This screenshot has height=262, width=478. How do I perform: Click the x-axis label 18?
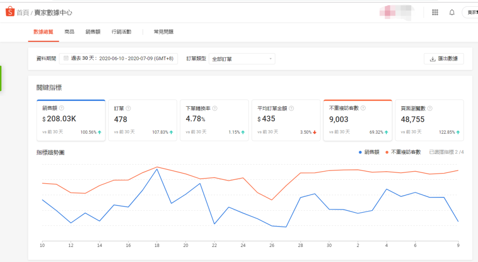pos(157,245)
